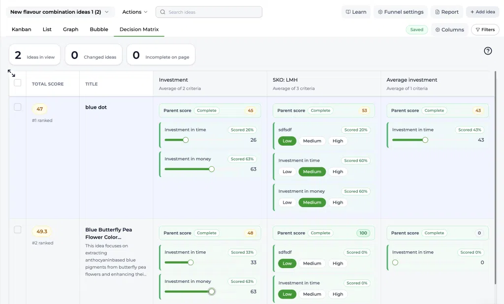Open the Filters button
This screenshot has width=504, height=304.
485,30
